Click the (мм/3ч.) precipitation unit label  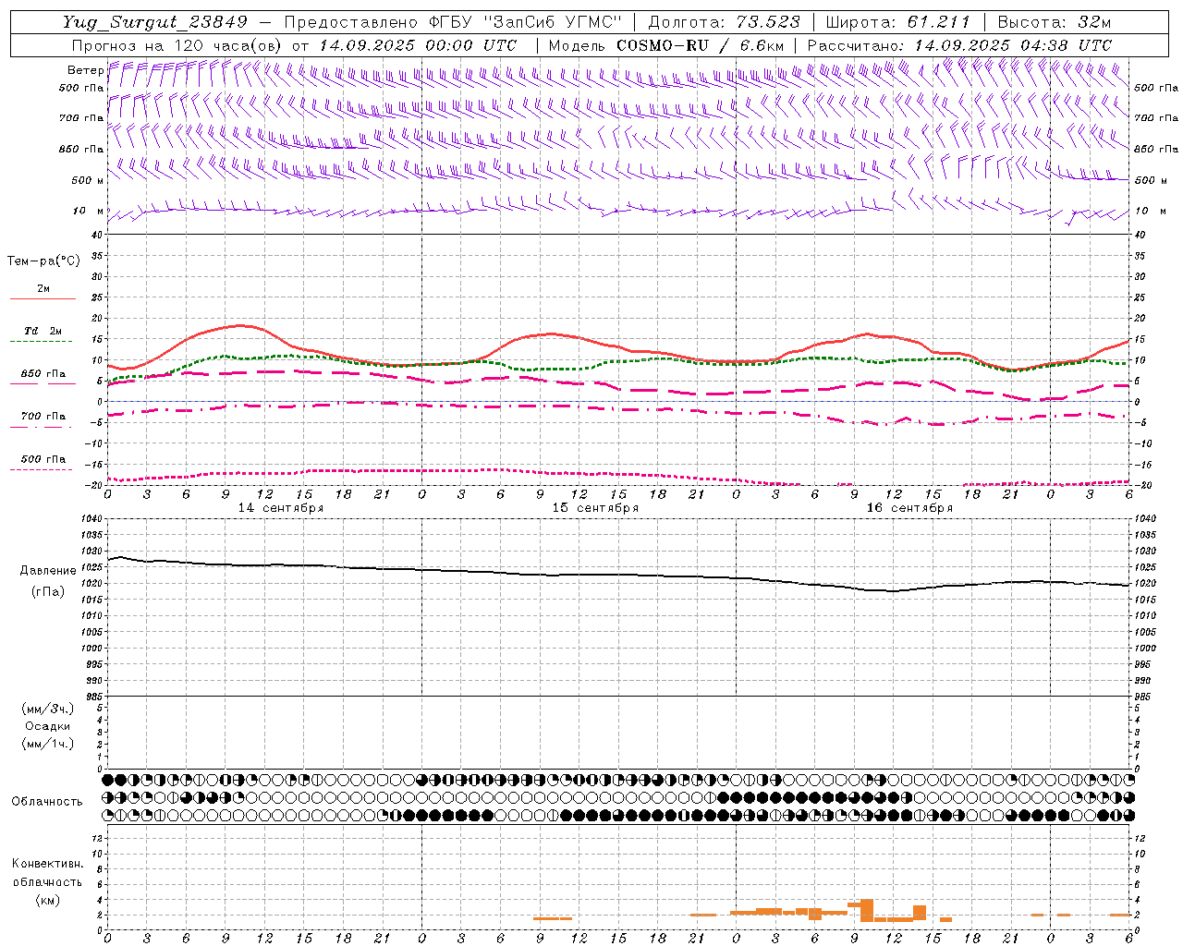tap(48, 709)
